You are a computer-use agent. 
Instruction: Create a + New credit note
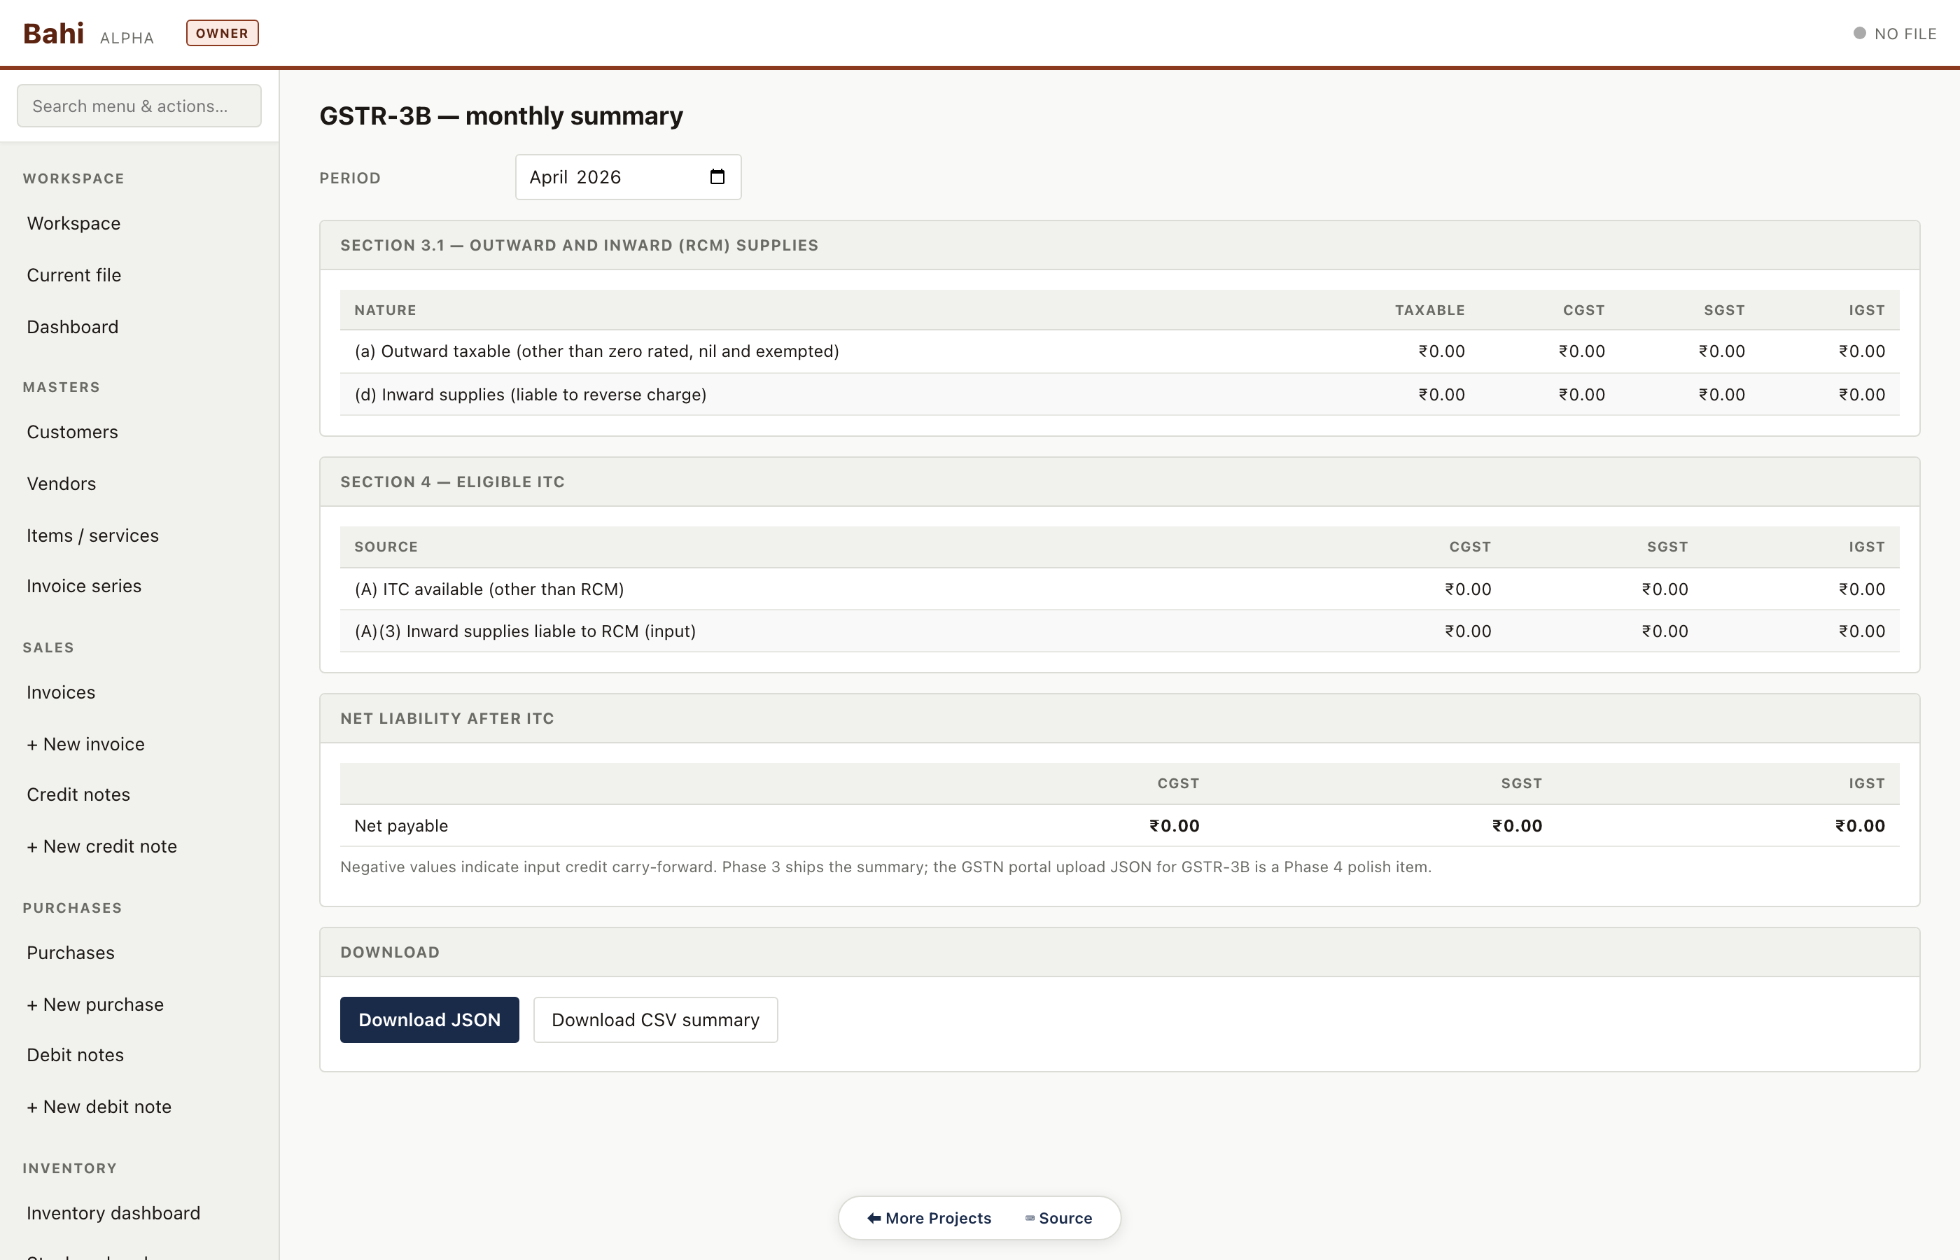[x=102, y=846]
